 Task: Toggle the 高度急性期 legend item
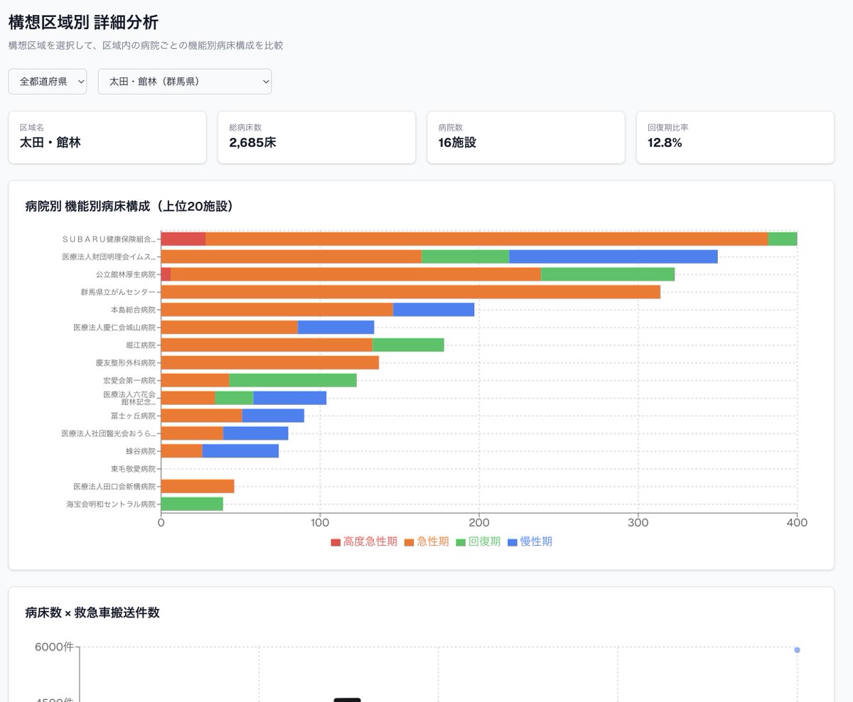(x=364, y=541)
